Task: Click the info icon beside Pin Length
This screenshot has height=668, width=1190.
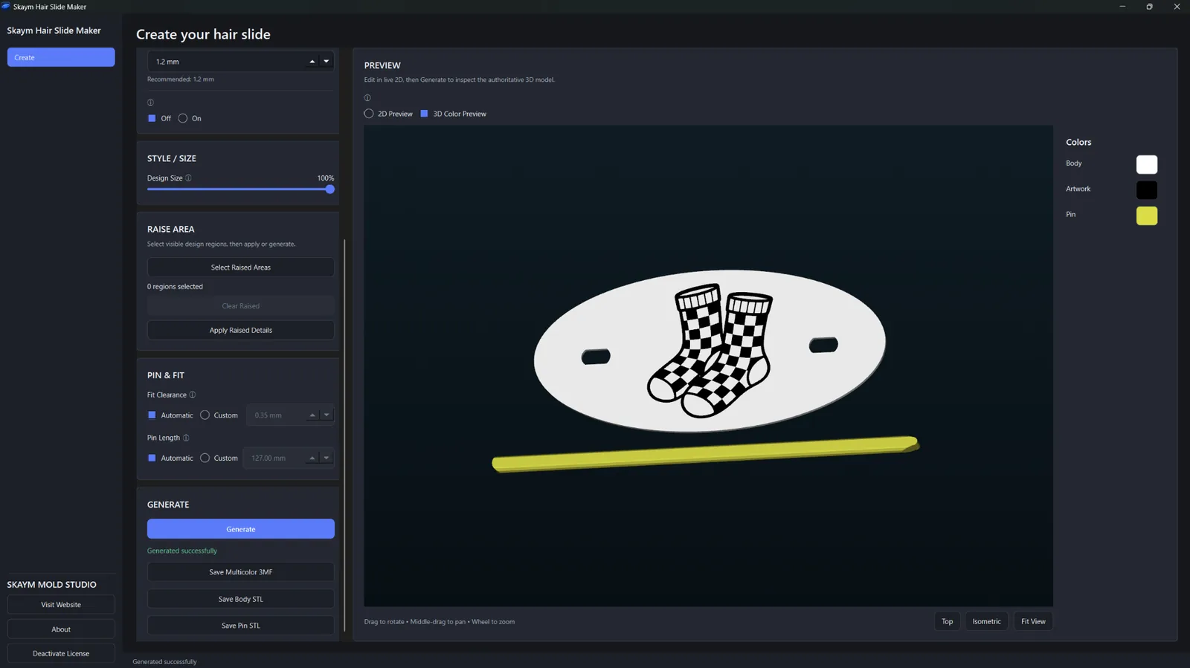Action: (186, 438)
